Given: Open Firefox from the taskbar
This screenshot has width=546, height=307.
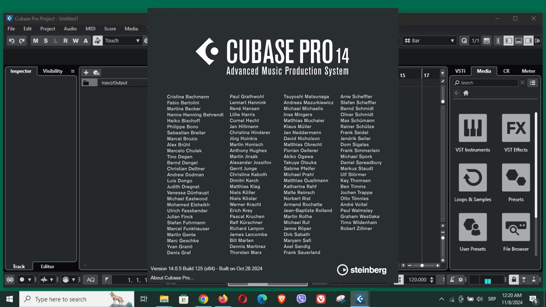Looking at the screenshot, I should pos(223,299).
